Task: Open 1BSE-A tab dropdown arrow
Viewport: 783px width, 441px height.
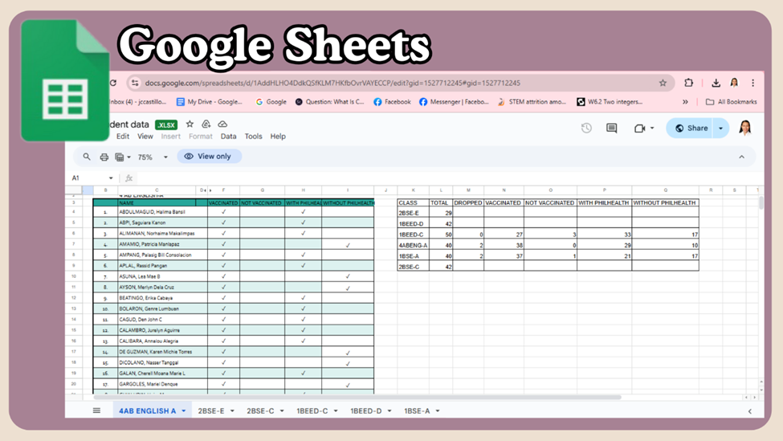Action: tap(438, 411)
